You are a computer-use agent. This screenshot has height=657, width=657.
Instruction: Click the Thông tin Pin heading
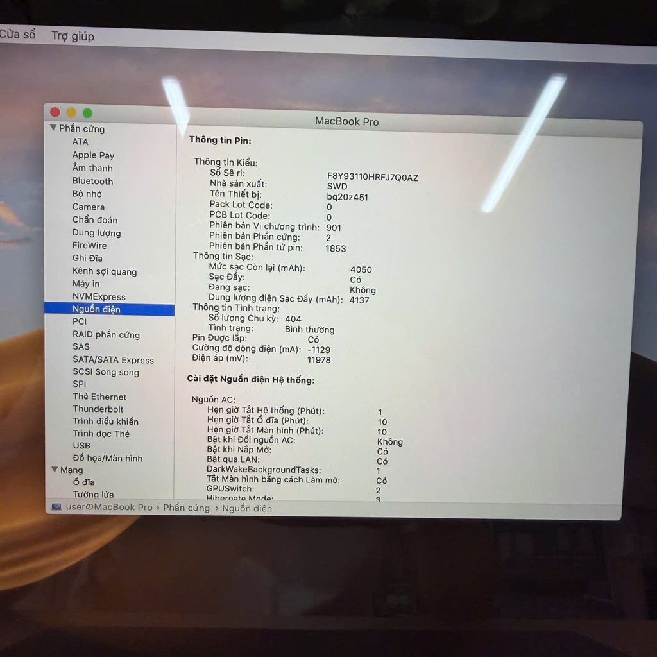[220, 140]
